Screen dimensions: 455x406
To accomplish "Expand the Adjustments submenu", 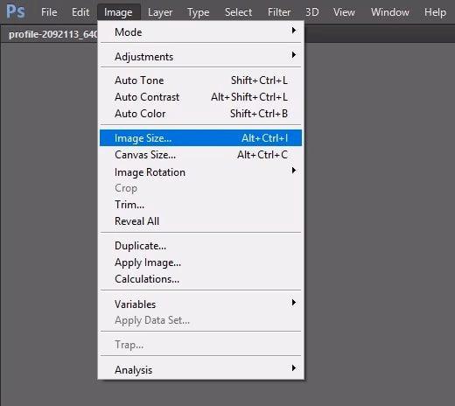I will tap(200, 57).
